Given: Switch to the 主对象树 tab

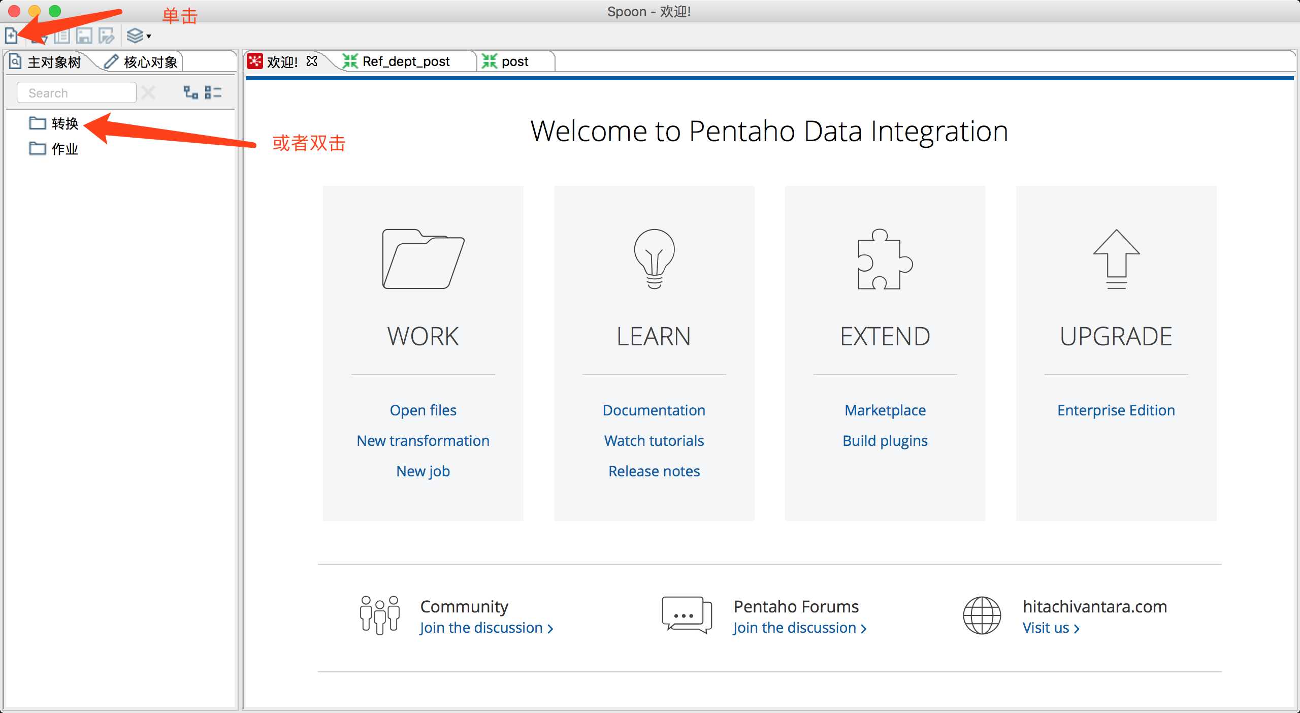Looking at the screenshot, I should coord(46,62).
